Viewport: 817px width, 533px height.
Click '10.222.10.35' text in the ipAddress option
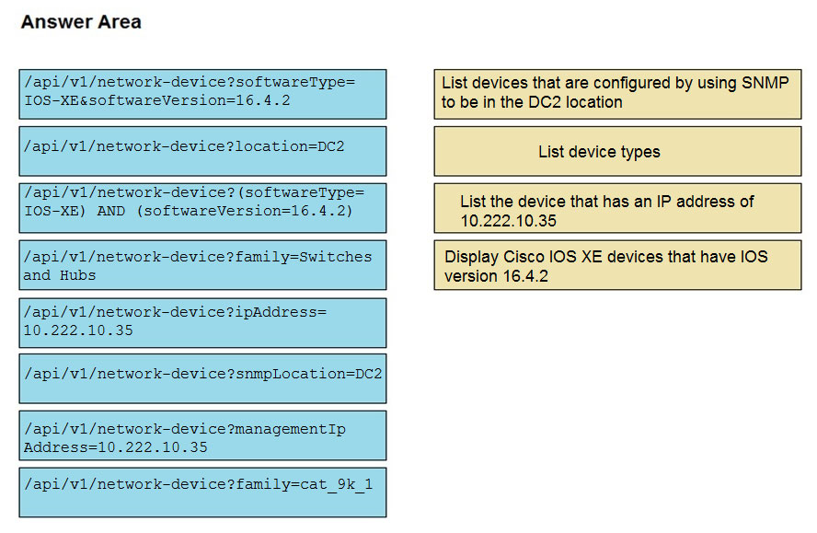tap(79, 330)
